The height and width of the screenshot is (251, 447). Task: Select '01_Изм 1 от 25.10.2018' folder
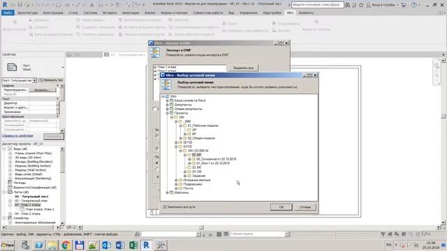213,163
